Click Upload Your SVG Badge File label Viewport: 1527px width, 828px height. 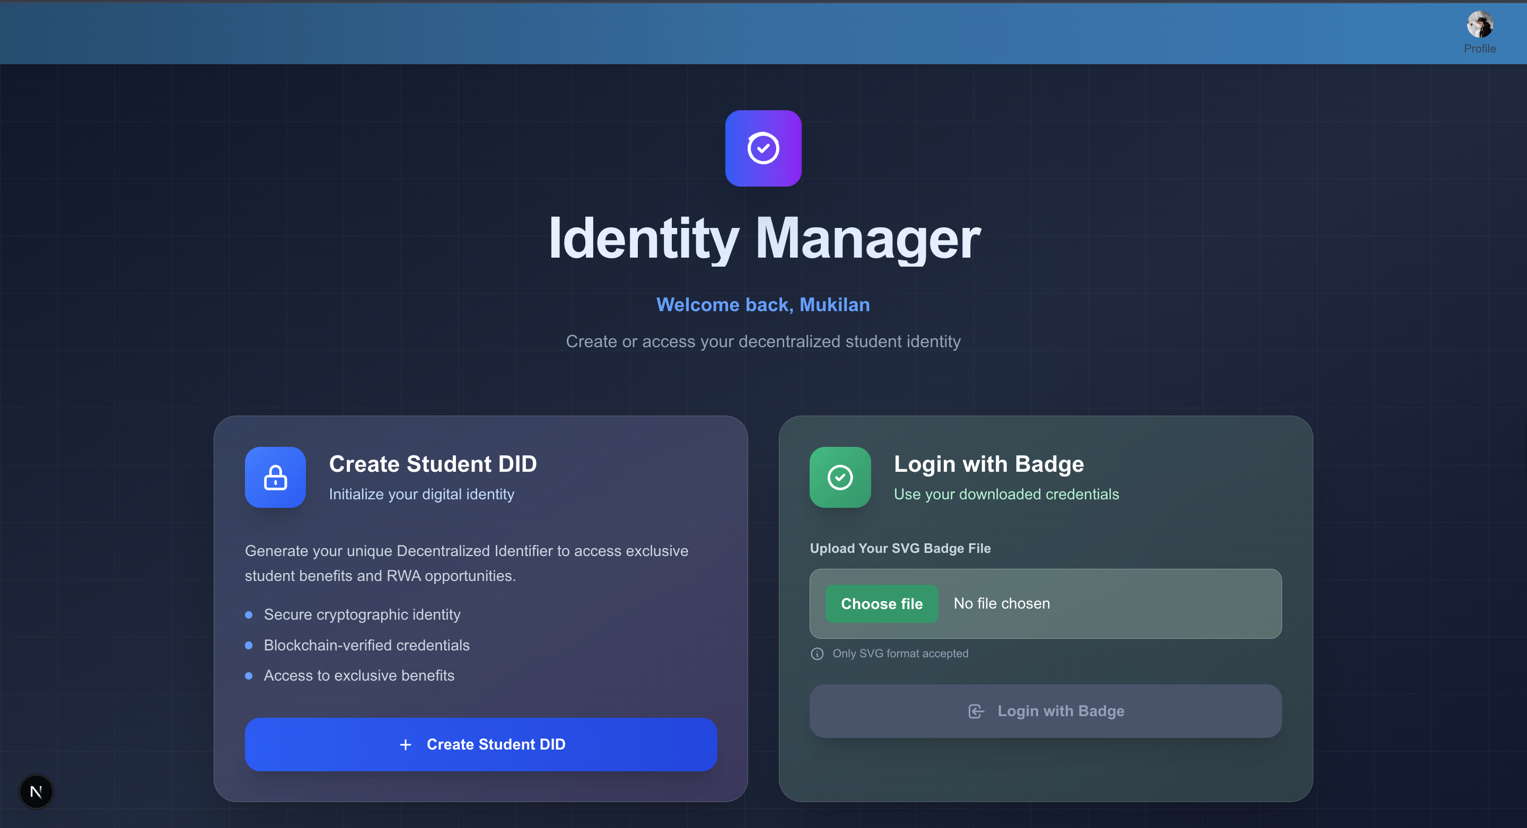coord(900,548)
